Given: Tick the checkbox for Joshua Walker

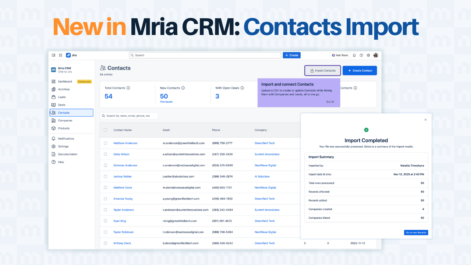Looking at the screenshot, I should coord(106,177).
